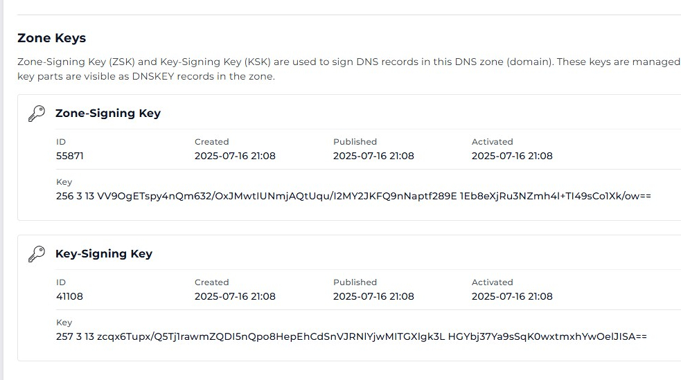Click the Zone Keys description paragraph
The width and height of the screenshot is (681, 380).
click(x=346, y=69)
